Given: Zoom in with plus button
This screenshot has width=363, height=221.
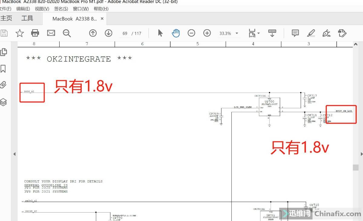Looking at the screenshot, I should [x=207, y=33].
